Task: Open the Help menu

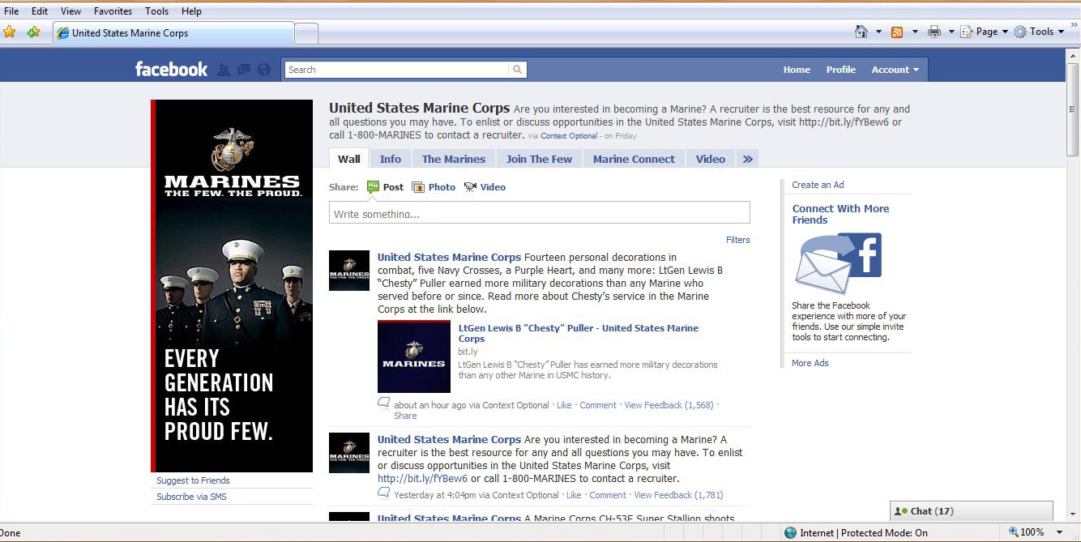Action: 191,11
